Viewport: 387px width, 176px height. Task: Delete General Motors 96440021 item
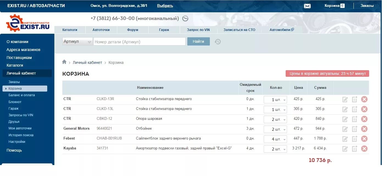pyautogui.click(x=364, y=129)
